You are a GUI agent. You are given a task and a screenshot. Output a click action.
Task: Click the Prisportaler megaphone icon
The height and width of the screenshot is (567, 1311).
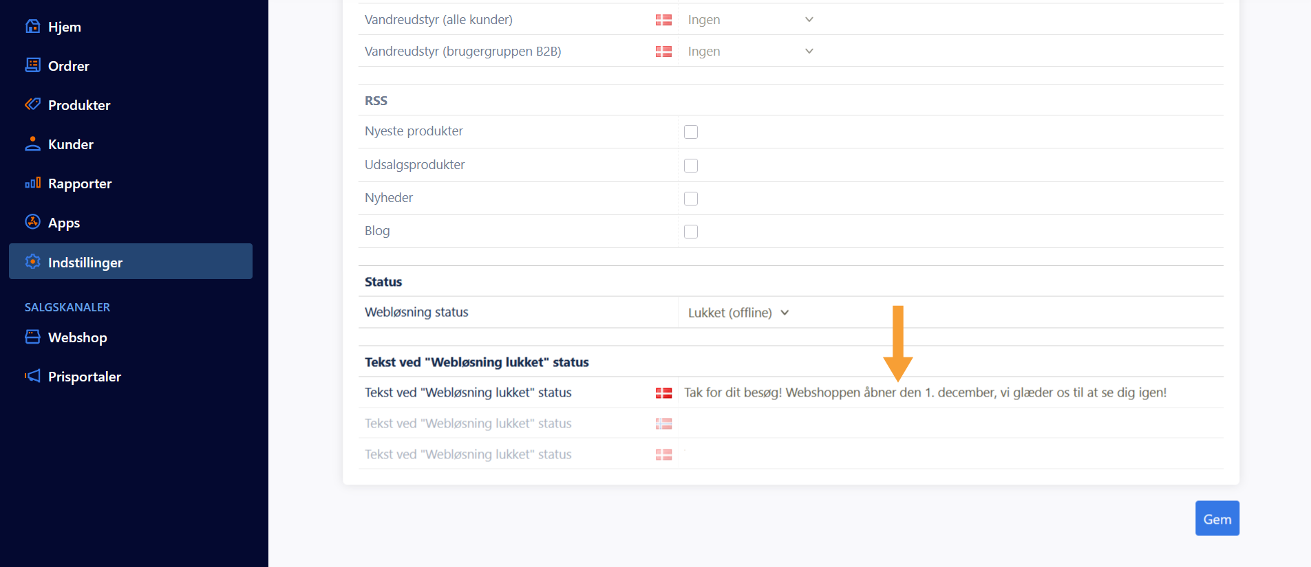click(32, 376)
